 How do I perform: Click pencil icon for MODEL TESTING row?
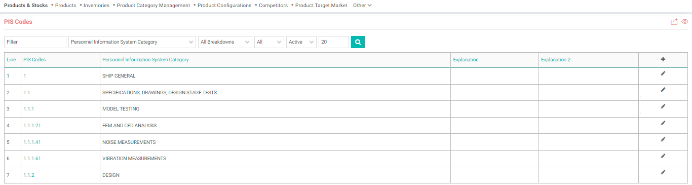click(x=663, y=106)
